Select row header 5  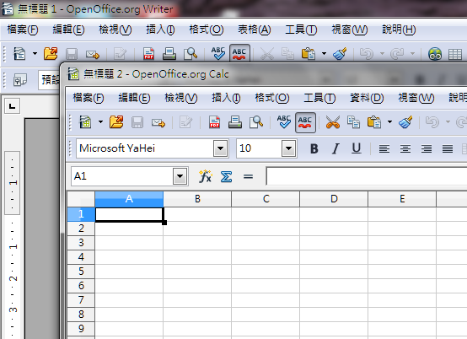[81, 272]
